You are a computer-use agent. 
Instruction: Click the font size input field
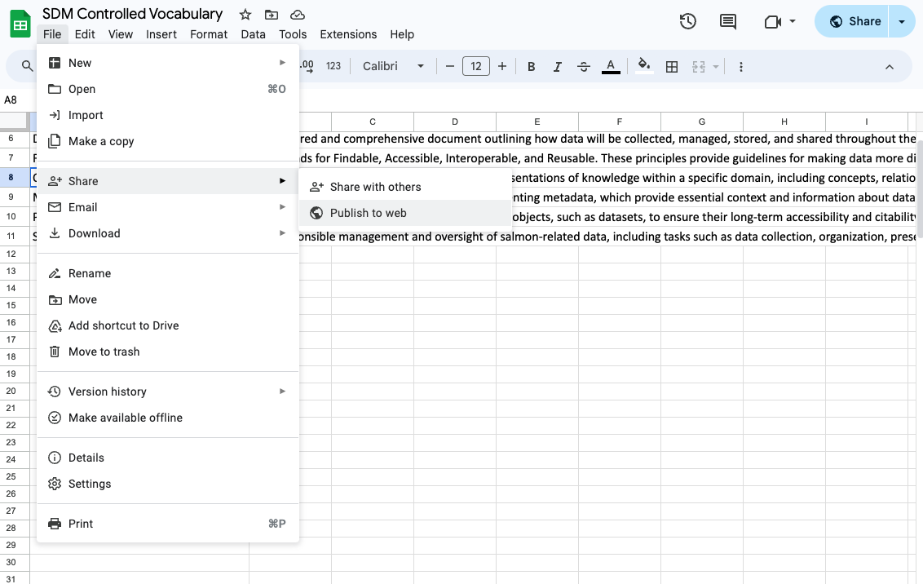click(476, 67)
